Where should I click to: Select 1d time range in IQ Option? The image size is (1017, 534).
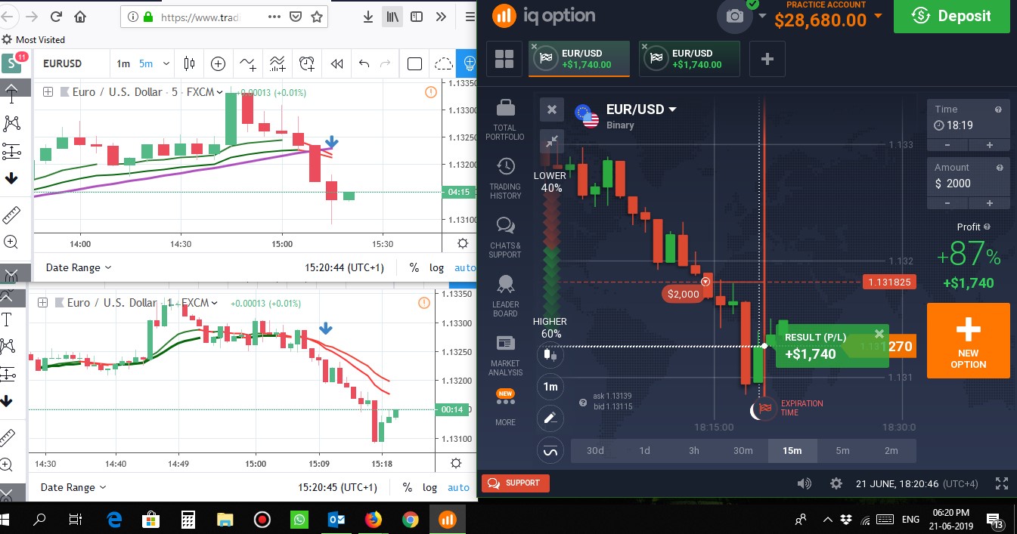[x=644, y=451]
